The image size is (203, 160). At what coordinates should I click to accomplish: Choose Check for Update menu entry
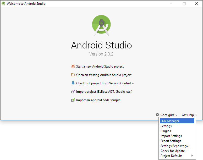pyautogui.click(x=177, y=151)
